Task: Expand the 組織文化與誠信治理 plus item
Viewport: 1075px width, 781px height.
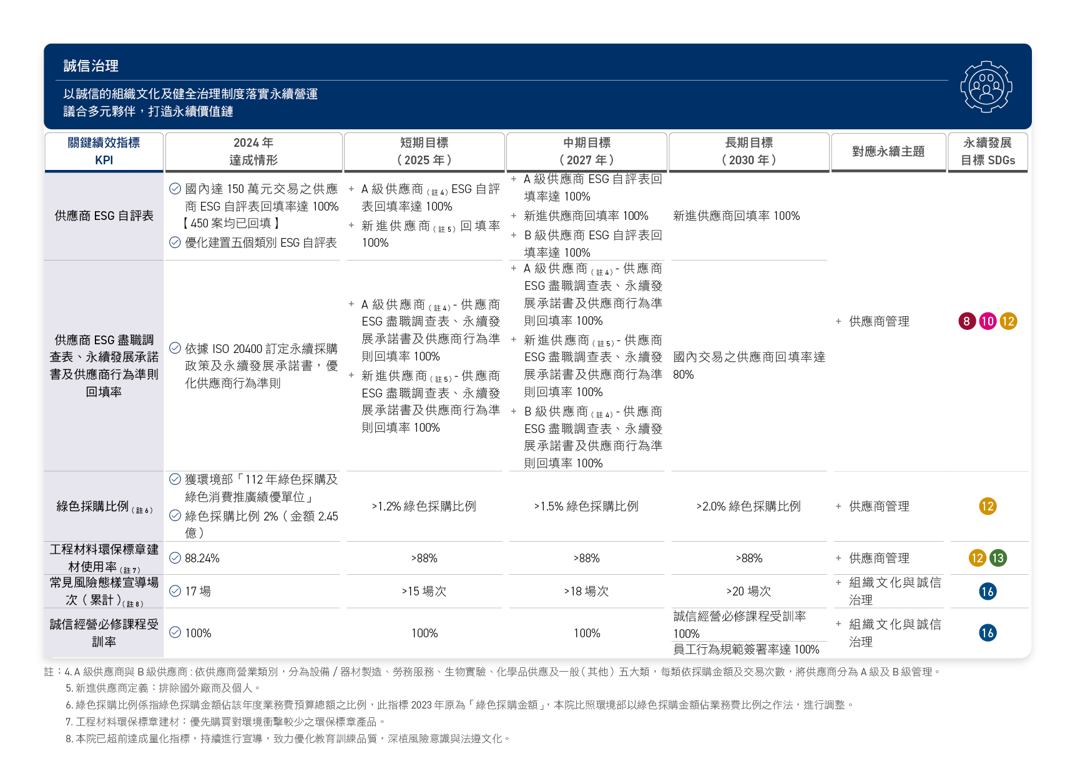Action: (838, 583)
